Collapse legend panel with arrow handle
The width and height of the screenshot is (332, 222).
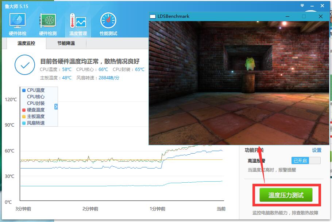tap(56, 107)
